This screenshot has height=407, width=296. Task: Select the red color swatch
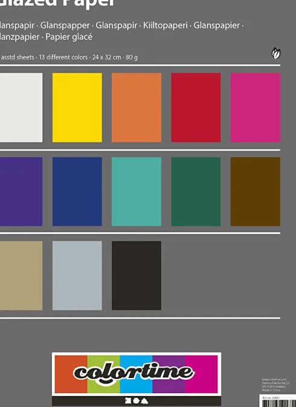[x=196, y=108]
